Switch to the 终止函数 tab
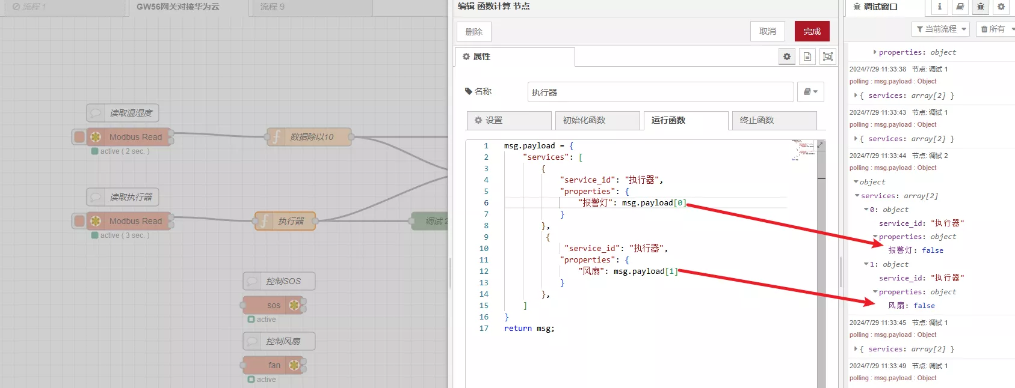 [773, 120]
